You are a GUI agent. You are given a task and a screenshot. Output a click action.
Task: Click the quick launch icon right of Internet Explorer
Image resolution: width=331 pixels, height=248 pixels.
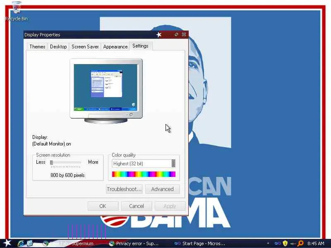pyautogui.click(x=30, y=243)
